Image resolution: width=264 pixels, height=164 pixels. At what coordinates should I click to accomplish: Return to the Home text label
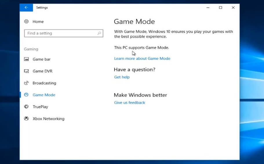(38, 21)
